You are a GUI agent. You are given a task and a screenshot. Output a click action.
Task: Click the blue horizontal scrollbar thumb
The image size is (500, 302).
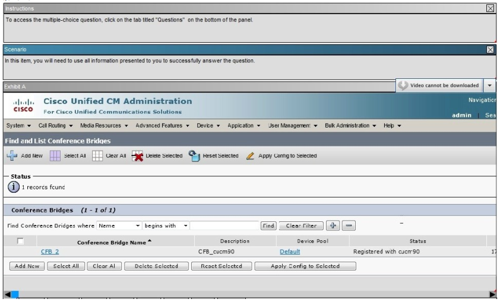point(15,294)
